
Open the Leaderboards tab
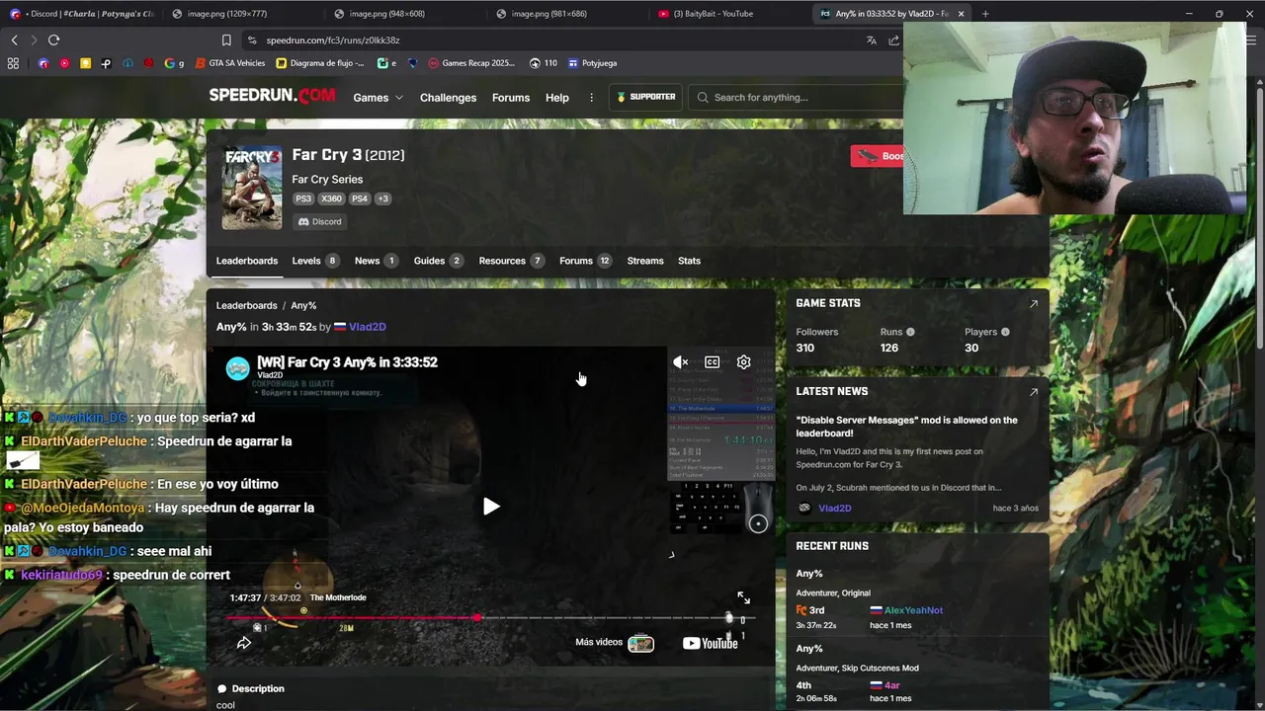click(x=247, y=261)
